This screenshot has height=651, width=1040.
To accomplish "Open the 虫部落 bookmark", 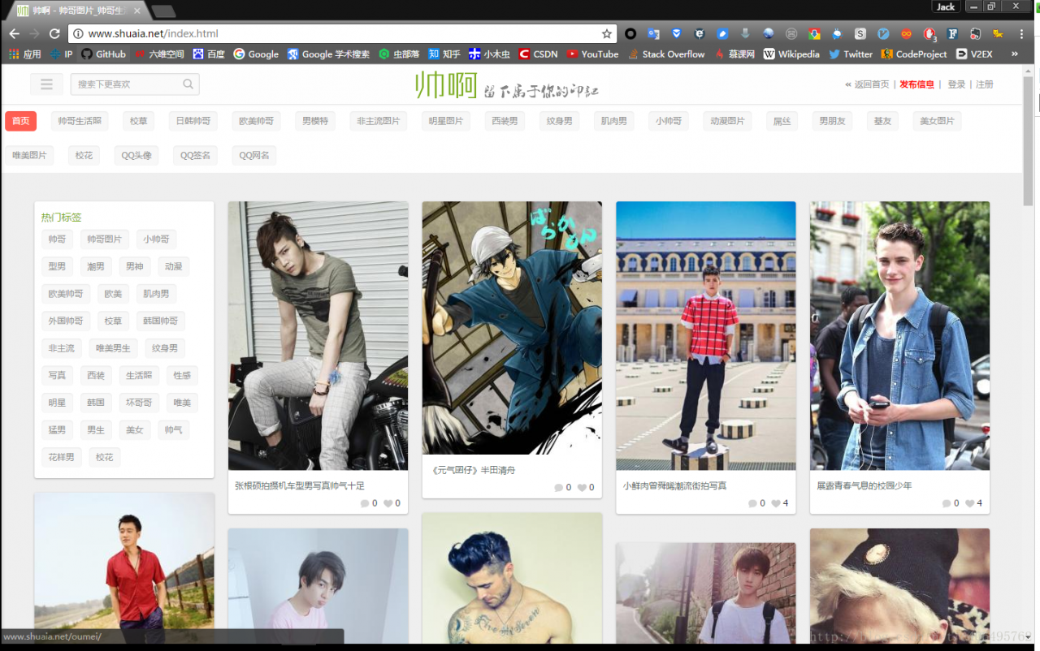I will pos(399,54).
